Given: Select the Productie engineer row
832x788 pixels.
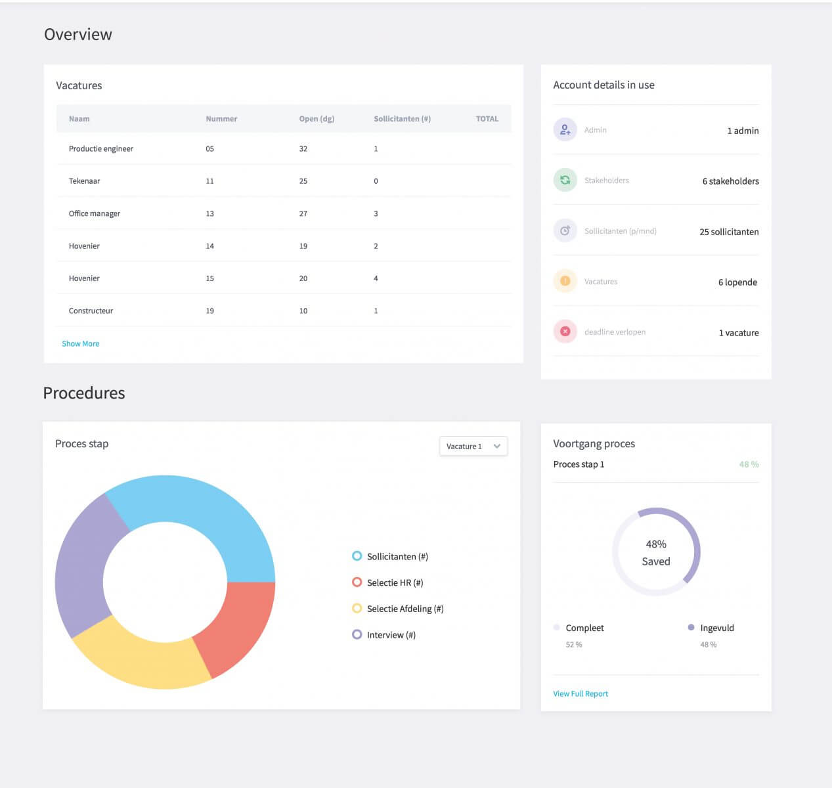Looking at the screenshot, I should click(284, 148).
